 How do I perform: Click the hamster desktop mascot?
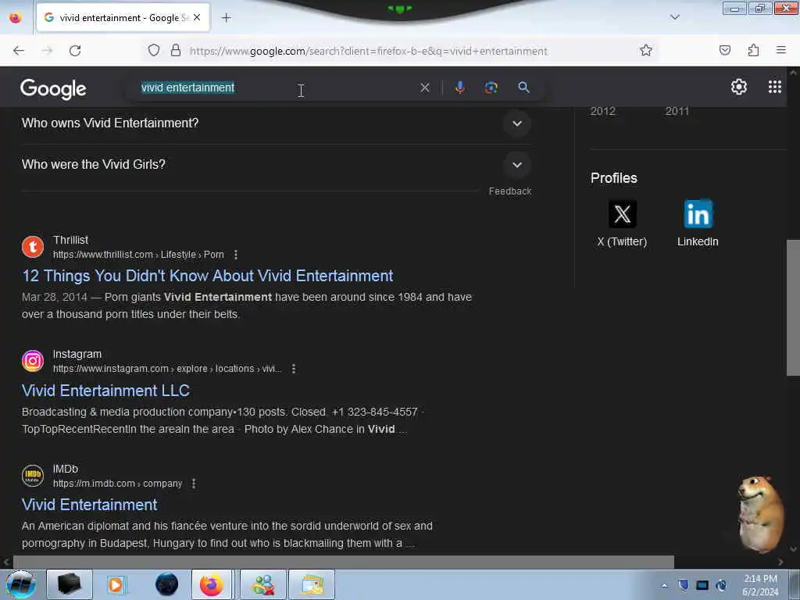760,514
